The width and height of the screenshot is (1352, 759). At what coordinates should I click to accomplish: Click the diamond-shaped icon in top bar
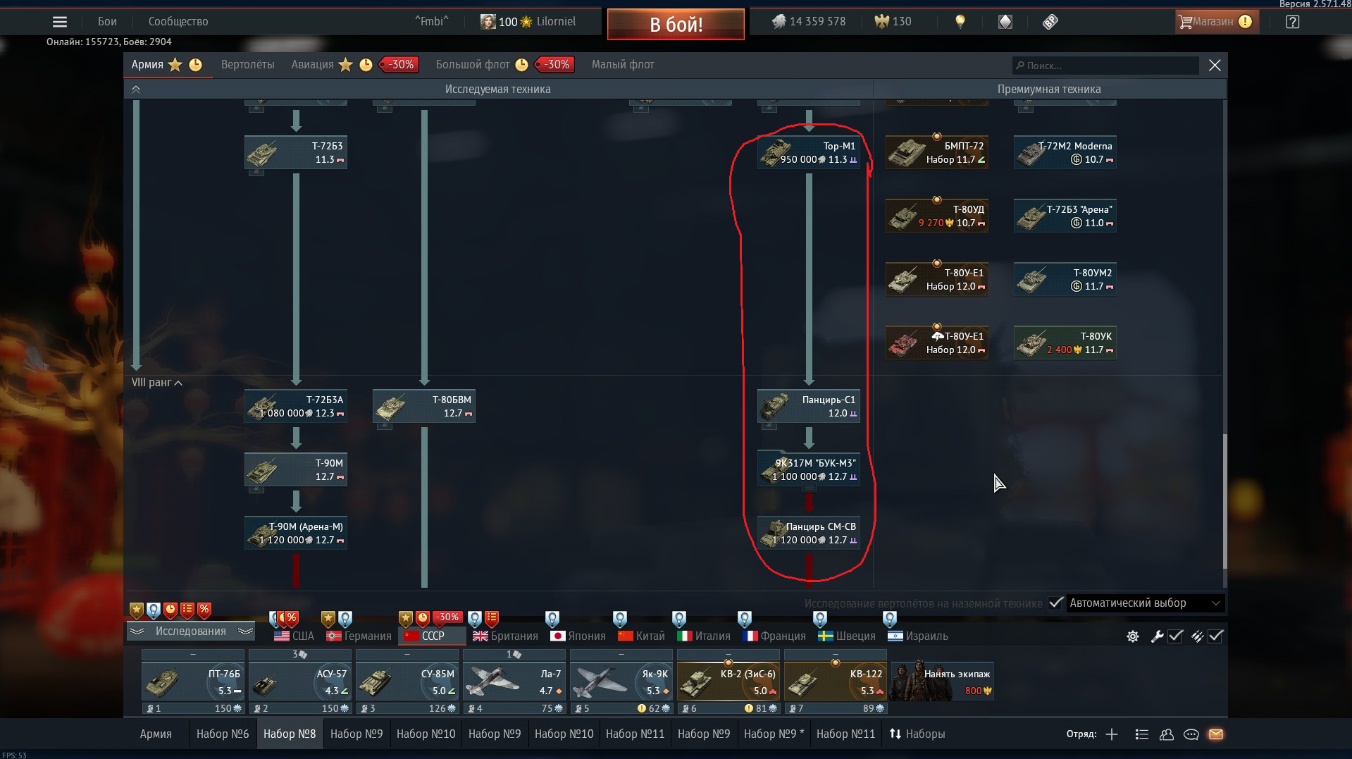(x=1005, y=22)
